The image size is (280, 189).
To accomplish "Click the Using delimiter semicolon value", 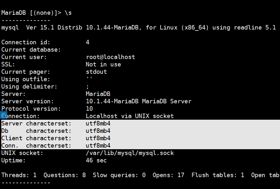I will pos(88,87).
